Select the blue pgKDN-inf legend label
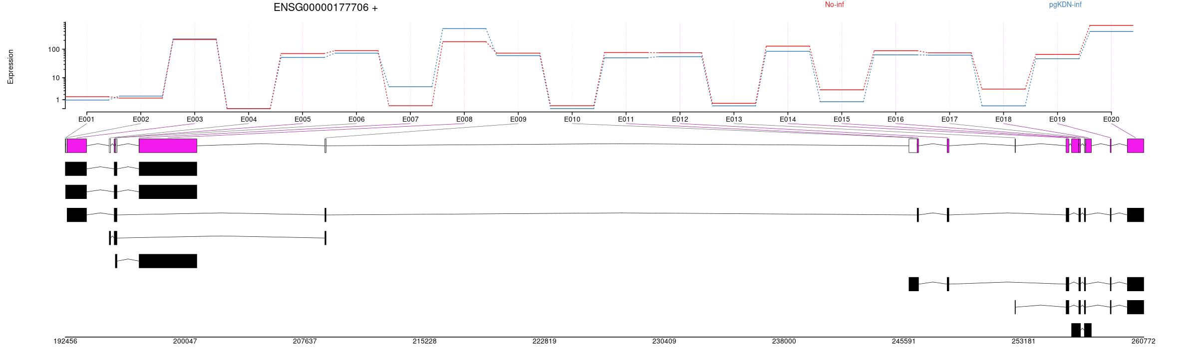The height and width of the screenshot is (349, 1198). click(1065, 5)
